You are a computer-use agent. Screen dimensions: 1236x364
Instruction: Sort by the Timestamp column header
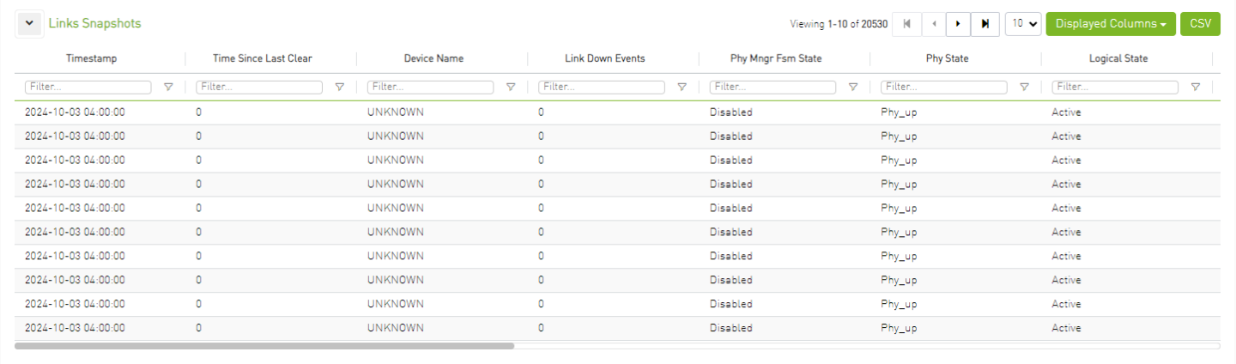pos(92,58)
